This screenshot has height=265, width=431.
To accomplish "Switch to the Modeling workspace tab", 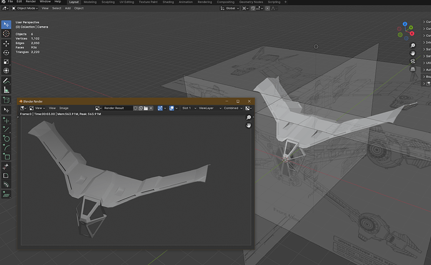I will pyautogui.click(x=90, y=2).
